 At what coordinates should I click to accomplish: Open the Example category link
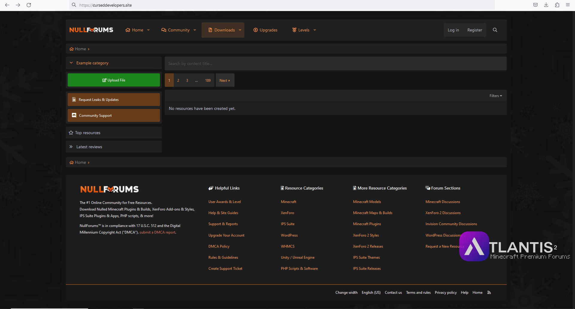tap(92, 63)
